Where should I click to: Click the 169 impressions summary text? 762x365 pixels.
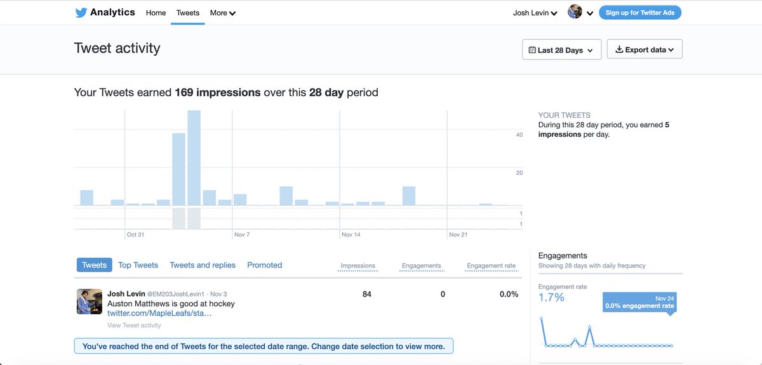coord(218,93)
